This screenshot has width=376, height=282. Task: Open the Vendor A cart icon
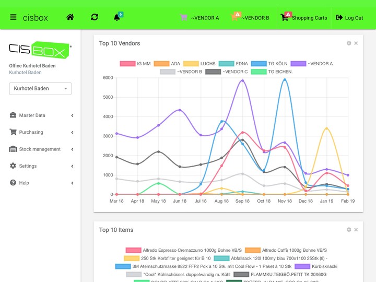coord(184,17)
